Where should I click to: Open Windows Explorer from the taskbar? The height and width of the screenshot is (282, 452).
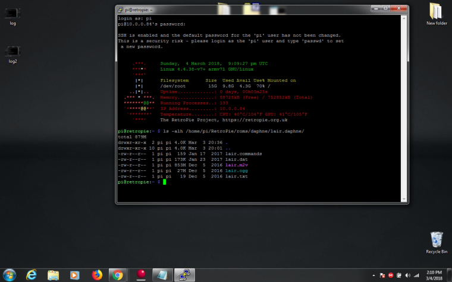tap(53, 275)
